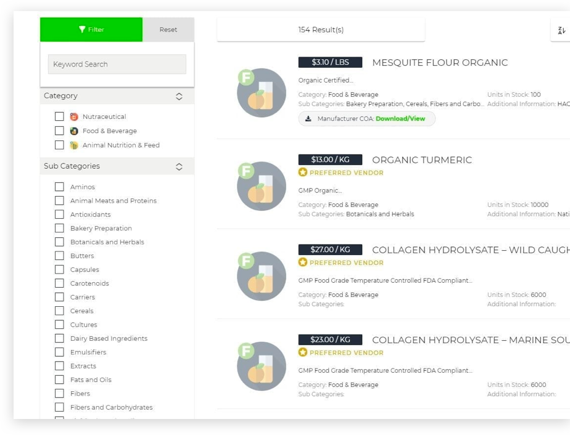Viewport: 570px width, 435px height.
Task: Click 'Units in Stock: 100' text
Action: (x=514, y=94)
